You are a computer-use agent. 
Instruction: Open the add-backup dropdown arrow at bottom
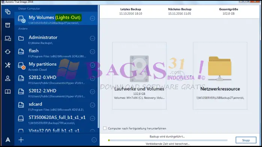(x=94, y=140)
